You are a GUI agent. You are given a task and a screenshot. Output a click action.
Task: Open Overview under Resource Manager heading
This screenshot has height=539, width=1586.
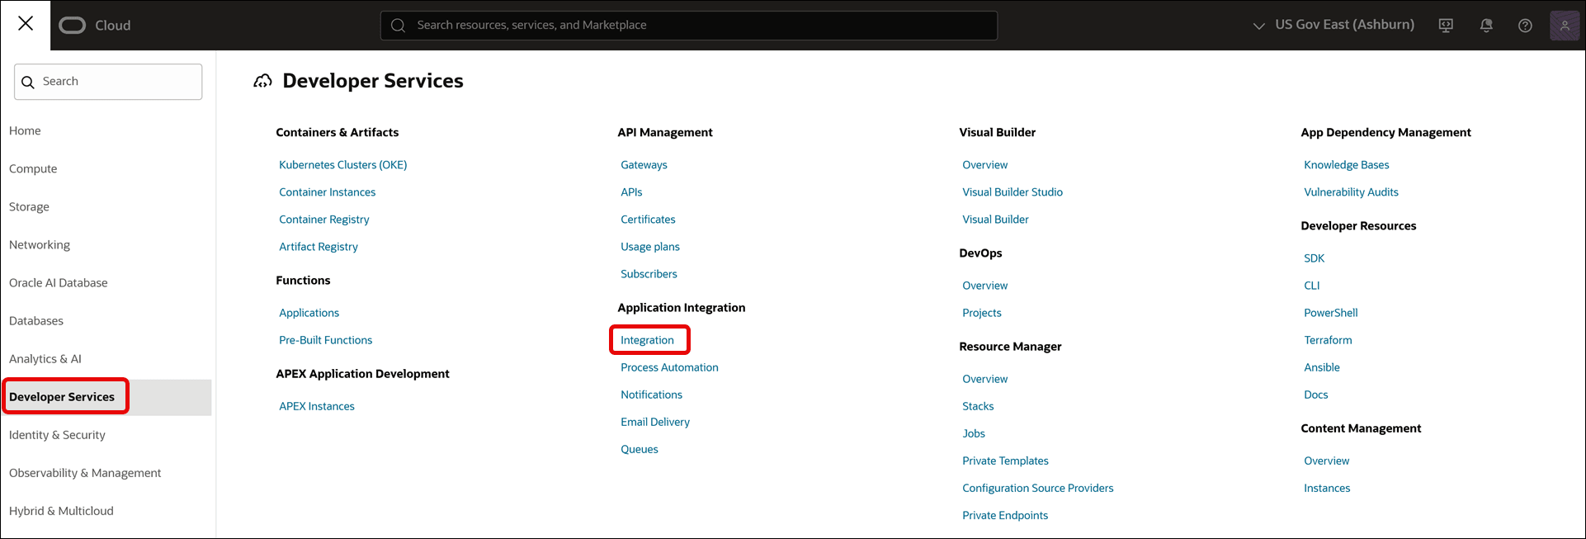(x=985, y=379)
